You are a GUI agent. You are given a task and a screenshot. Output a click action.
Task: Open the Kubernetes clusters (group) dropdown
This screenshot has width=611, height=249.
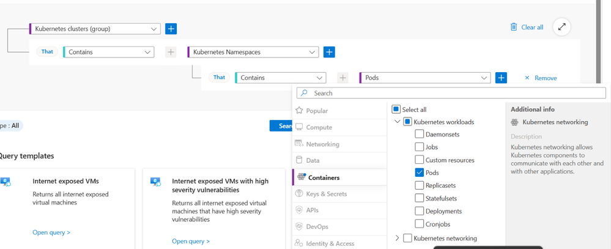point(95,28)
